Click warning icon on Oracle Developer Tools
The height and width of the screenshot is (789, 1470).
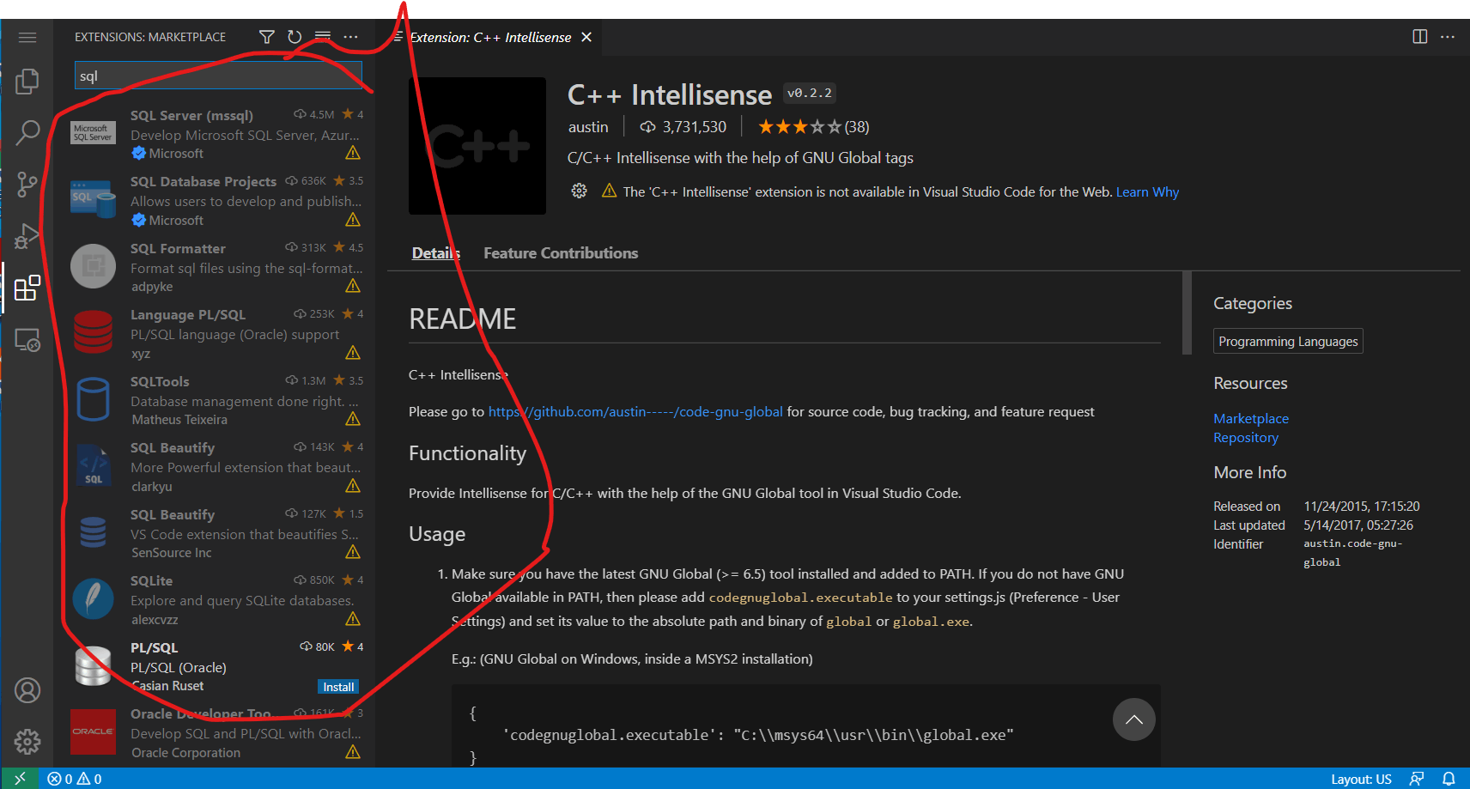[353, 752]
